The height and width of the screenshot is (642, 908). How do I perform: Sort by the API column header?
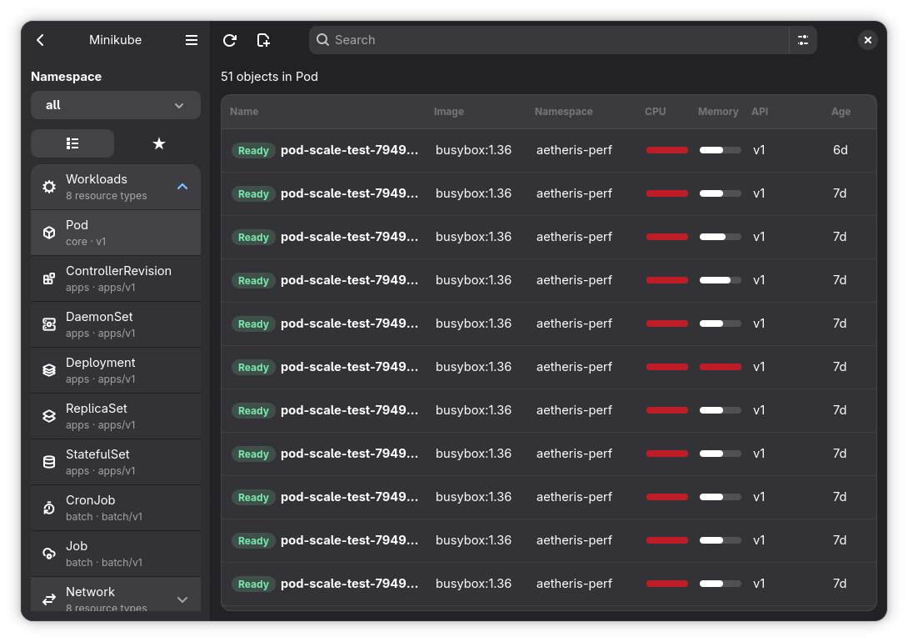click(760, 111)
